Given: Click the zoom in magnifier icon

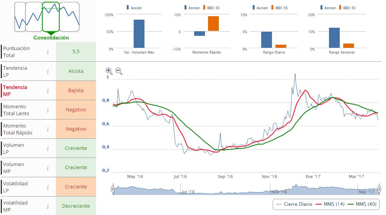Looking at the screenshot, I should tap(109, 71).
